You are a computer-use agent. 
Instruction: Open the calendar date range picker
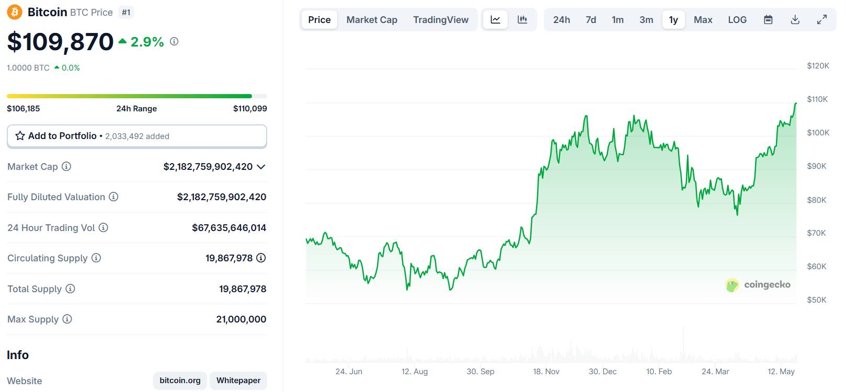pyautogui.click(x=768, y=20)
